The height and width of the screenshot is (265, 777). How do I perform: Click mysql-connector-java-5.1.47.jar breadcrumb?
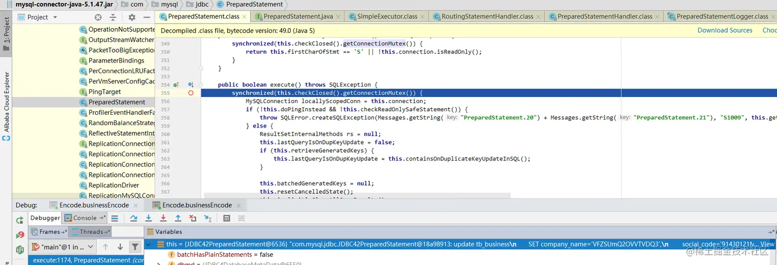pyautogui.click(x=60, y=4)
